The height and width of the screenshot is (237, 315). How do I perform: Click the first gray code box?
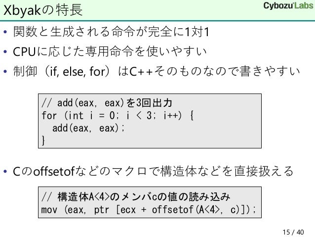150,121
